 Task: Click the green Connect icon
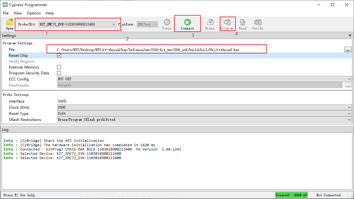click(187, 22)
